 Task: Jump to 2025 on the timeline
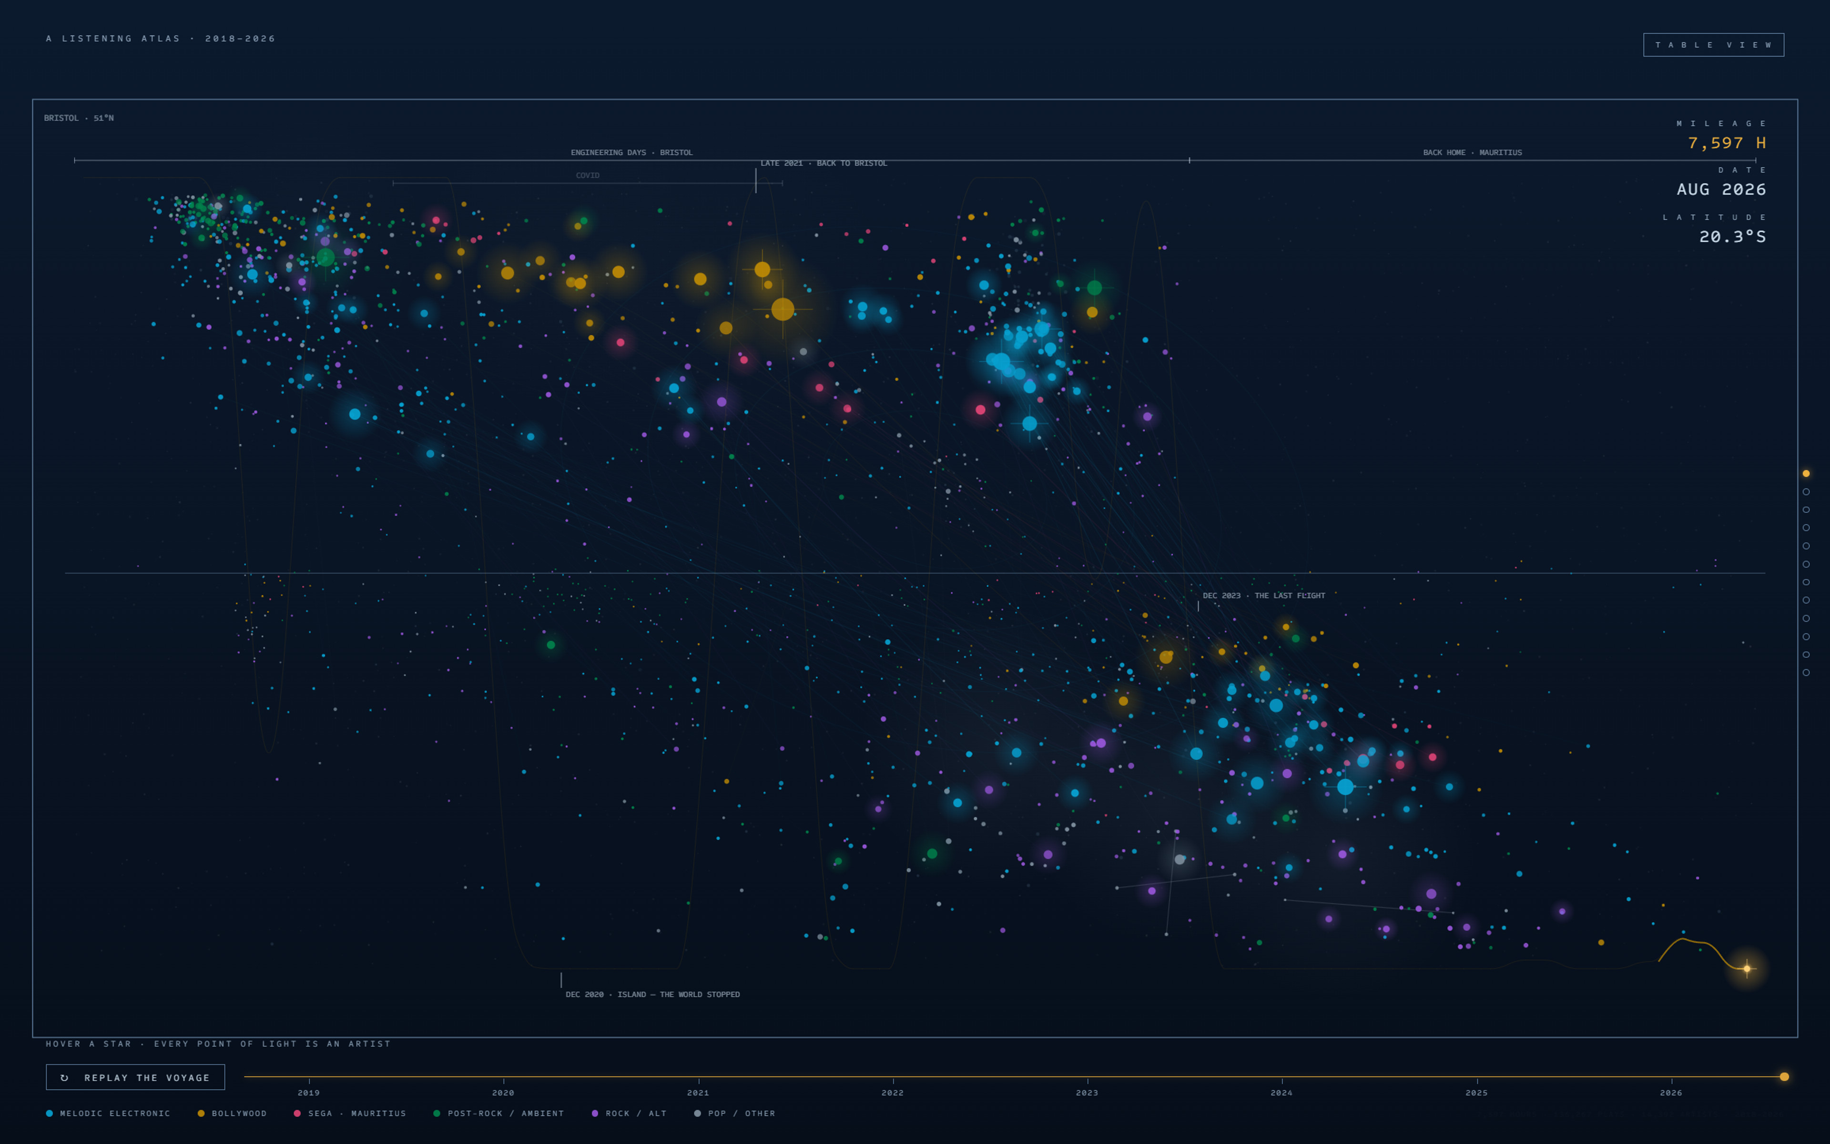(1476, 1093)
